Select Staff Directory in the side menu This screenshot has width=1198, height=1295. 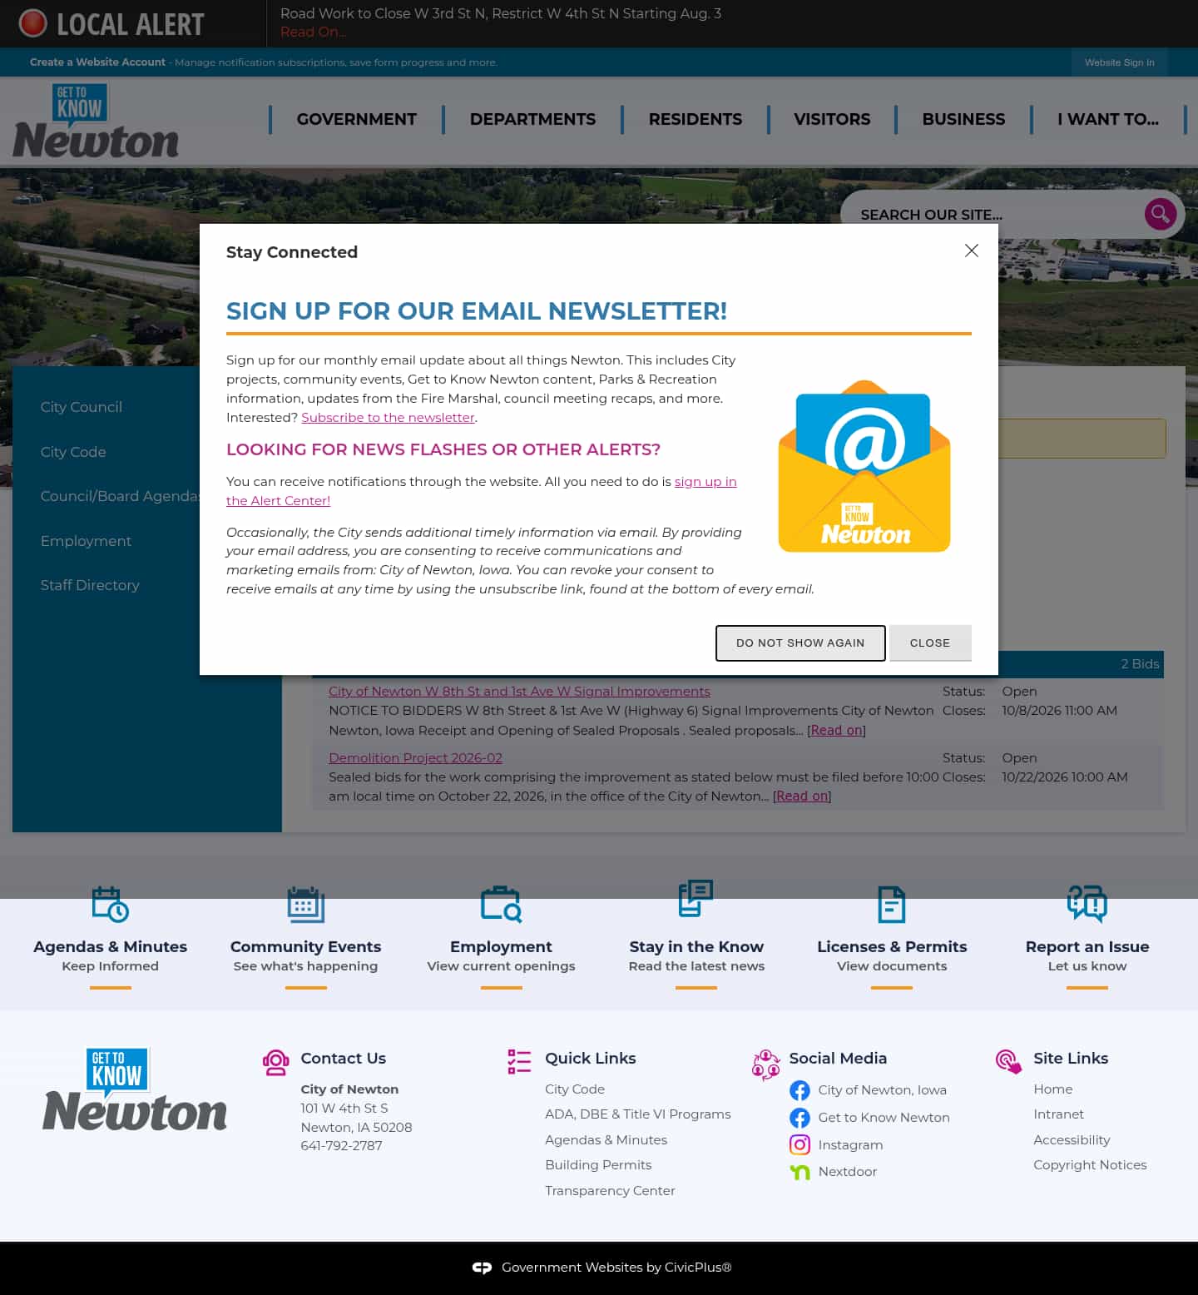[x=90, y=585]
